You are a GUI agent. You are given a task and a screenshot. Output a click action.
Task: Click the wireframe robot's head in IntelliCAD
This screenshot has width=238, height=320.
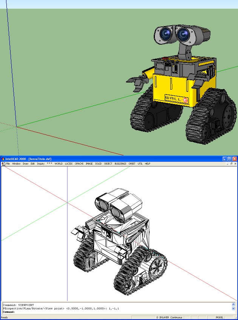point(119,205)
